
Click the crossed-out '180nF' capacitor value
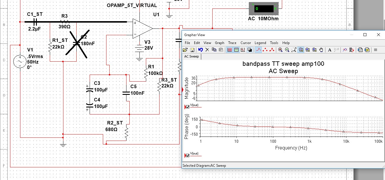pos(88,43)
